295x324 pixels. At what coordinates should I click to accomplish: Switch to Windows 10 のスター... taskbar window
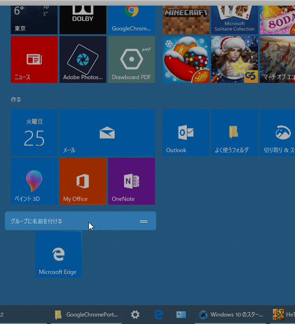[x=230, y=315]
